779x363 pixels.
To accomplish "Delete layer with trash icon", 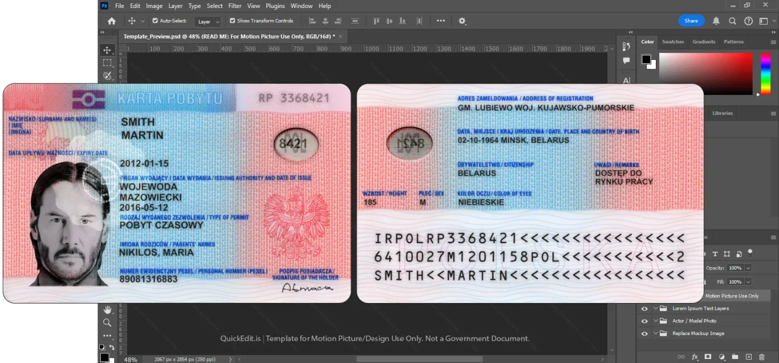I will pyautogui.click(x=762, y=357).
